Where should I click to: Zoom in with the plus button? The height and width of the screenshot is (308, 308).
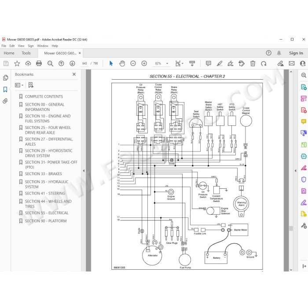144,63
